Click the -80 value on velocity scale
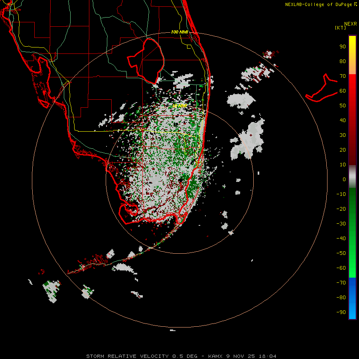The image size is (359, 359). tap(341, 298)
